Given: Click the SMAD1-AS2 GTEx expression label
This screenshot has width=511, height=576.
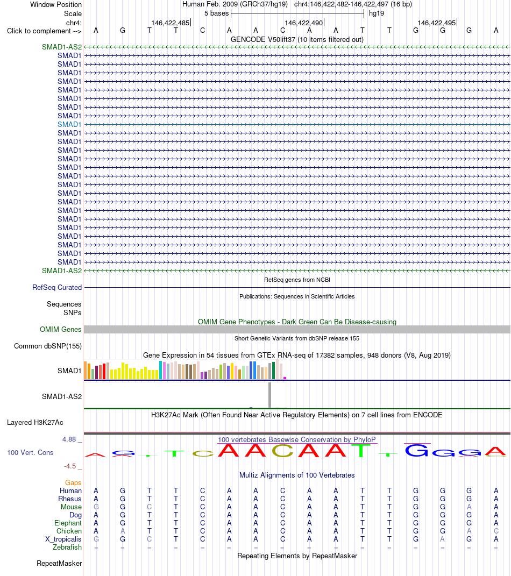Looking at the screenshot, I should [x=62, y=396].
